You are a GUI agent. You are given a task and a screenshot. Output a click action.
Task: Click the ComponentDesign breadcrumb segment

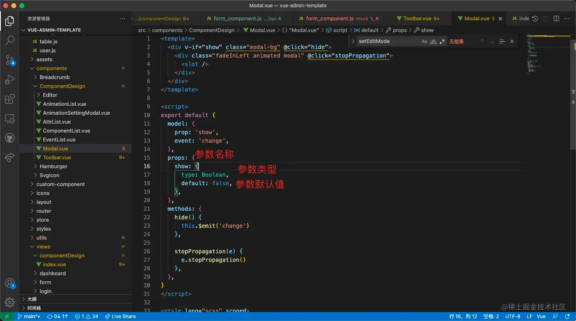pyautogui.click(x=212, y=30)
